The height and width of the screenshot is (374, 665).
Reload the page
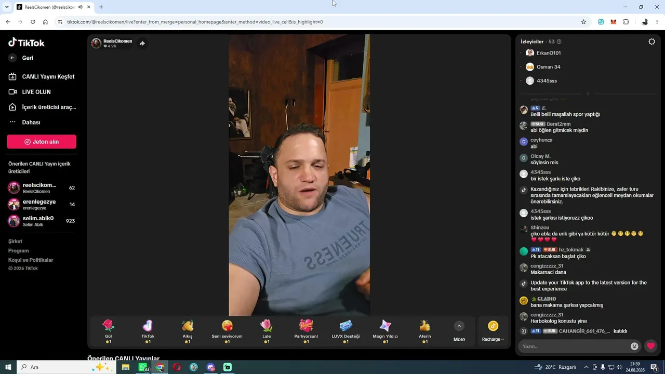tap(33, 22)
